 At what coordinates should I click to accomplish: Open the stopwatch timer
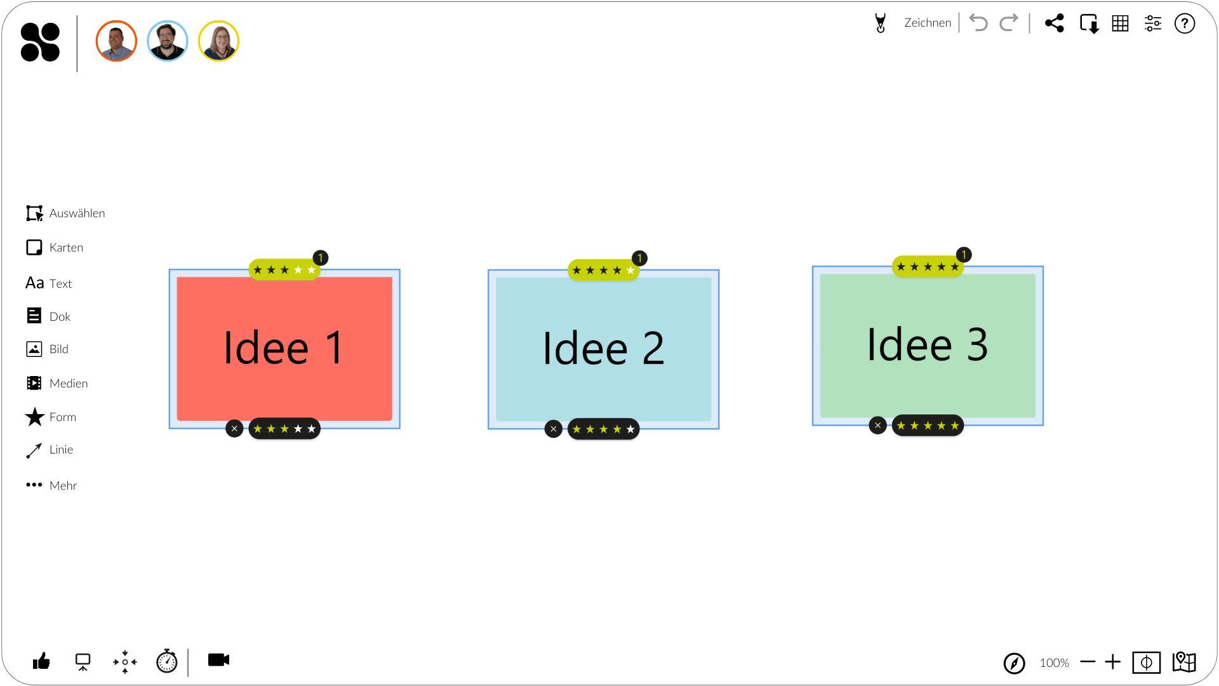166,661
